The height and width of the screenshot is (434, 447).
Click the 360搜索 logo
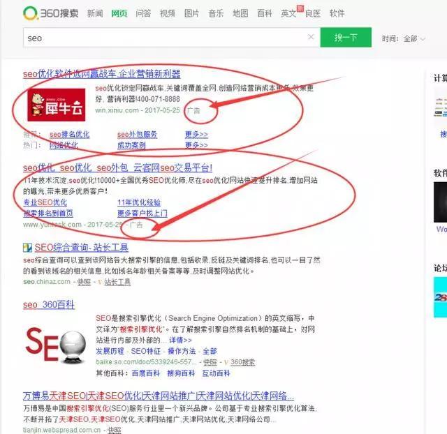51,13
